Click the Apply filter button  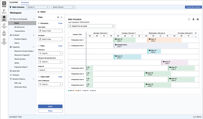[50, 106]
